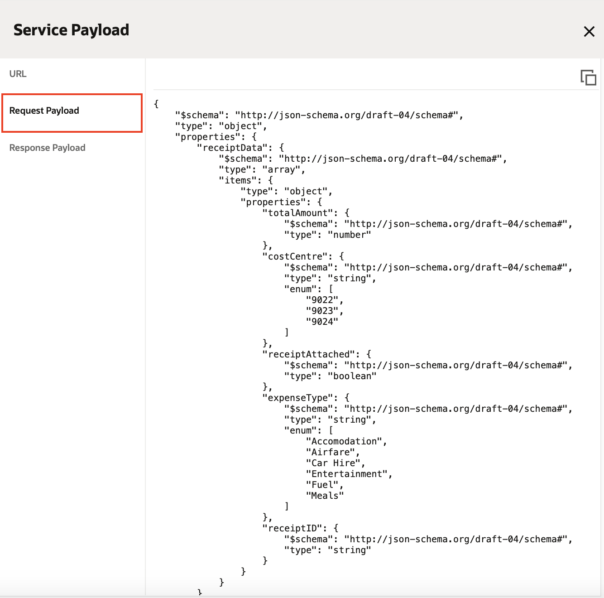Click the copy payload icon
The height and width of the screenshot is (598, 604).
588,77
